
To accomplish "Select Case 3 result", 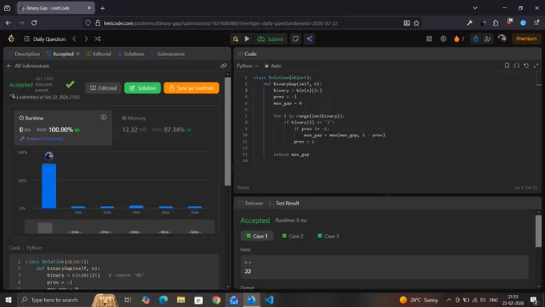I will pyautogui.click(x=328, y=236).
